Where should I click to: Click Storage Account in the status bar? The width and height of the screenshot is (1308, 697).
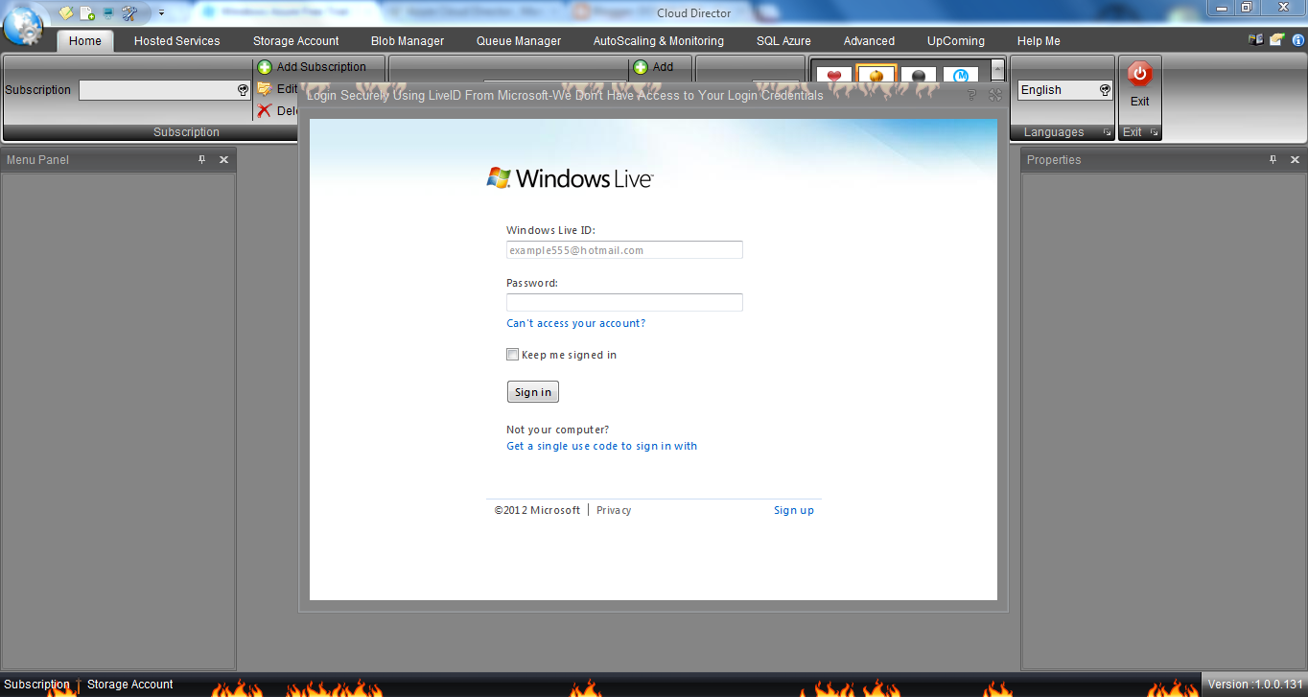pyautogui.click(x=130, y=685)
